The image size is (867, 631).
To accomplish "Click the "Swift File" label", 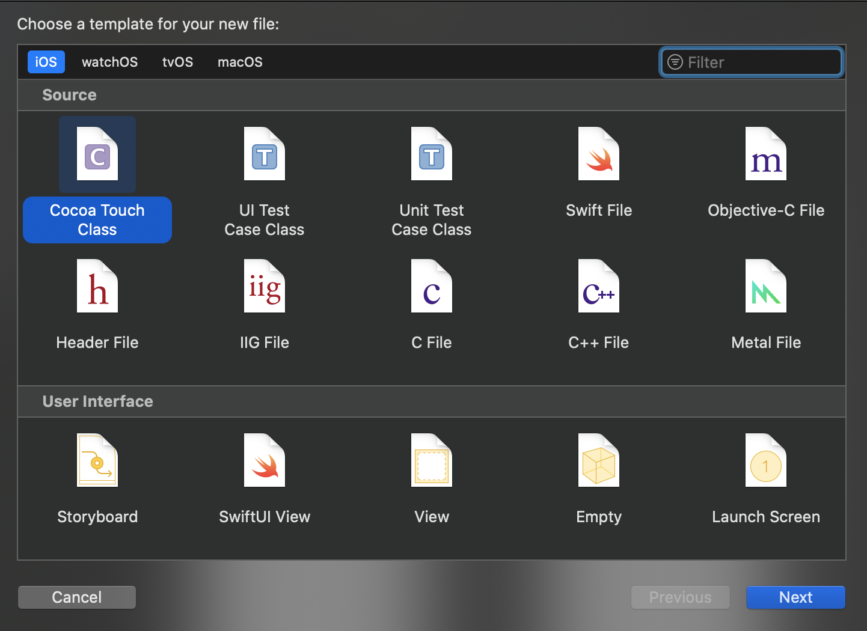I will (599, 210).
